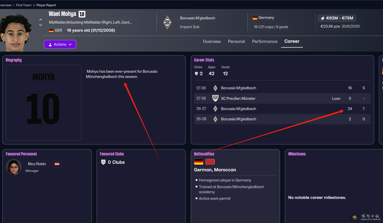Image resolution: width=383 pixels, height=223 pixels.
Task: Open the 27-28 Borussia M'gladbach club name
Action: (x=239, y=88)
